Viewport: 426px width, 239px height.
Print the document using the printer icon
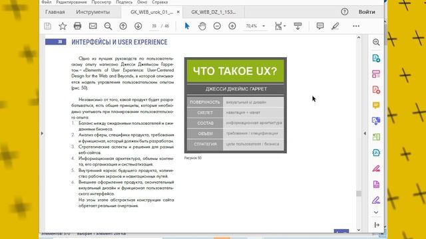tap(77, 26)
